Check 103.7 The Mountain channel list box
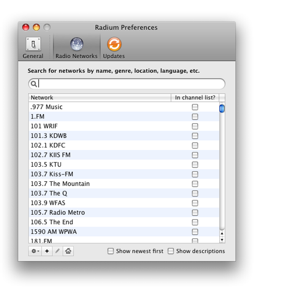This screenshot has height=297, width=289. (195, 184)
